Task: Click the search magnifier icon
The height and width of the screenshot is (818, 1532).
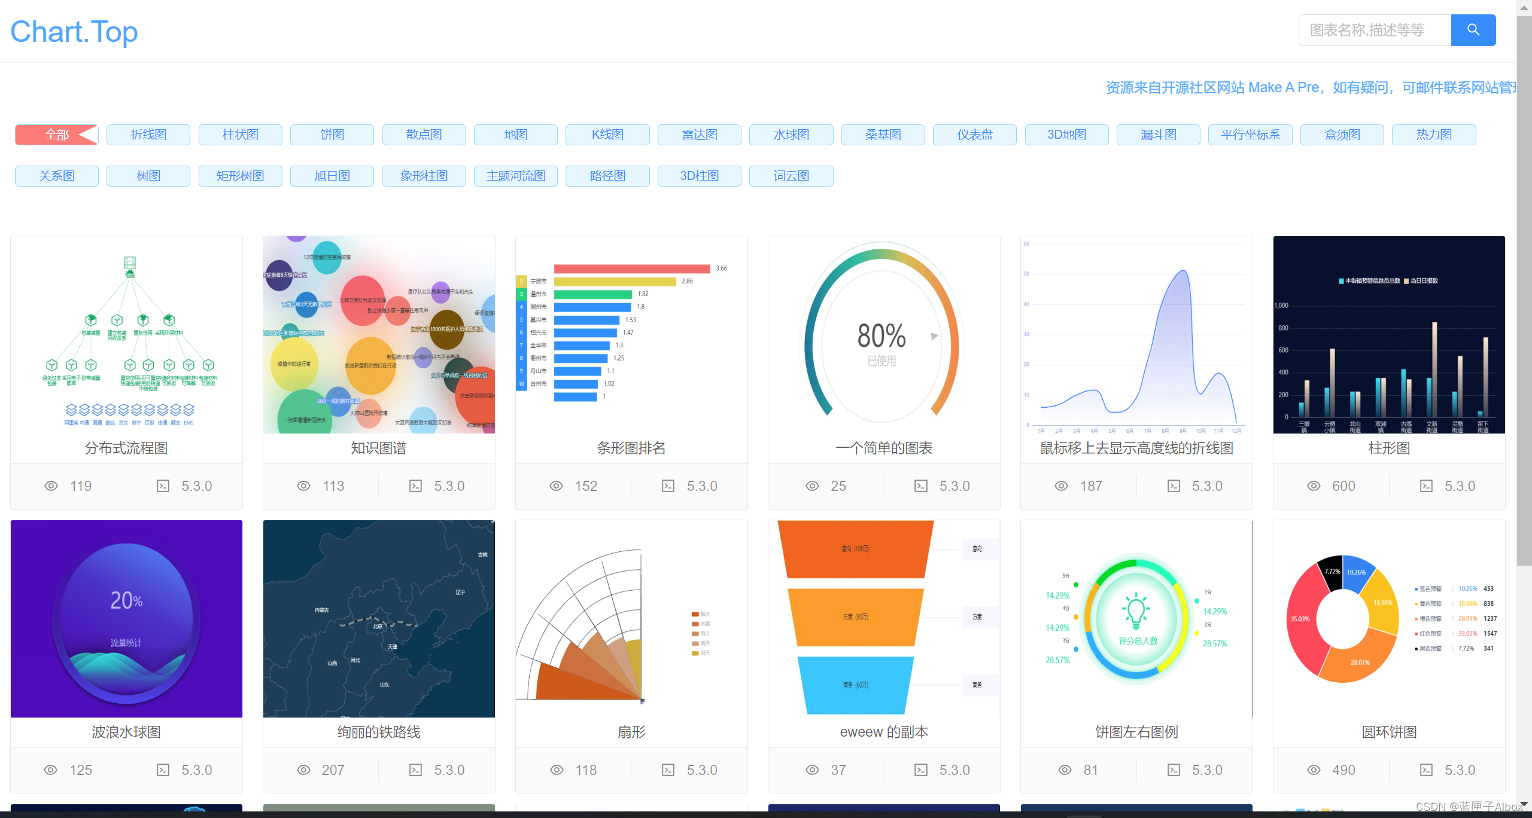Action: click(1473, 30)
